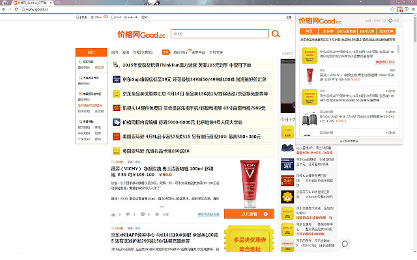Click the 美国亚马逊专区 sidebar section
Viewport: 417px width, 260px height.
pos(90,94)
